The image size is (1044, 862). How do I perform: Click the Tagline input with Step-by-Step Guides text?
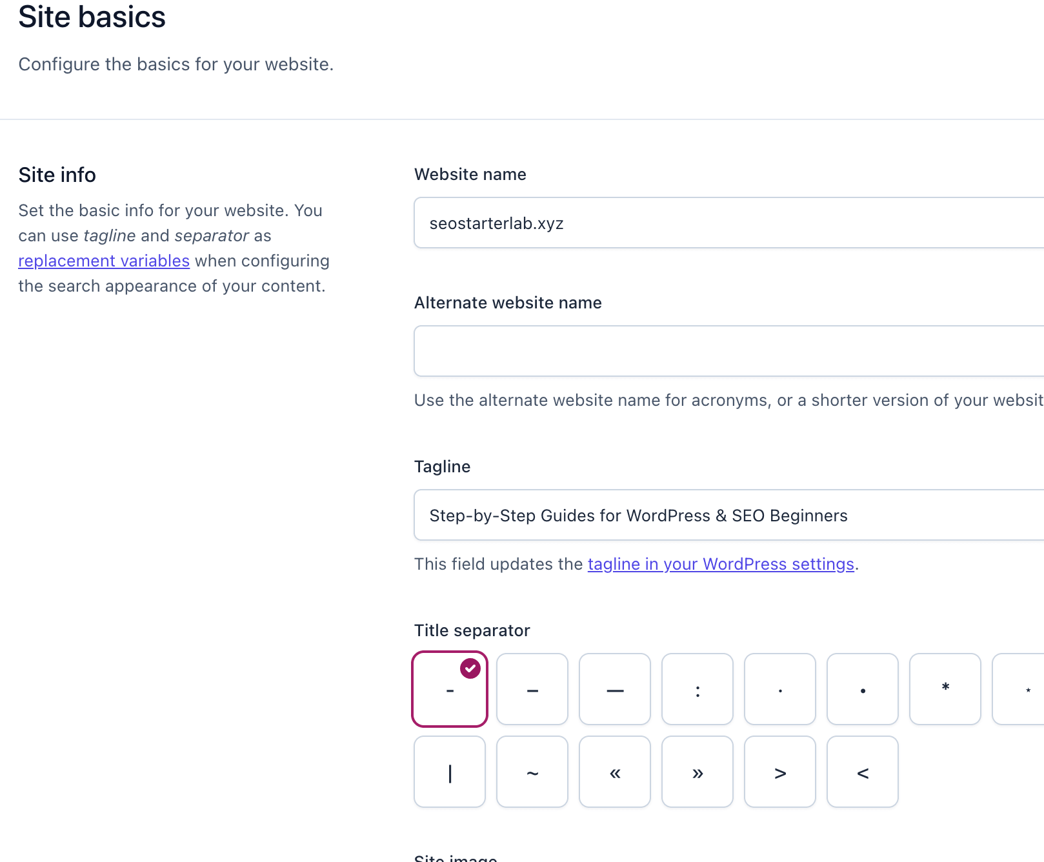point(710,515)
